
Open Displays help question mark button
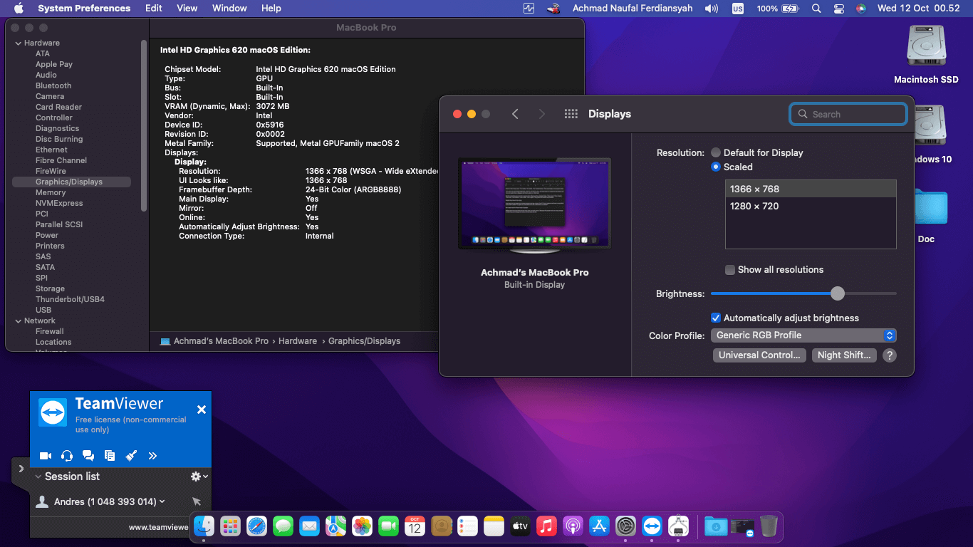[889, 355]
